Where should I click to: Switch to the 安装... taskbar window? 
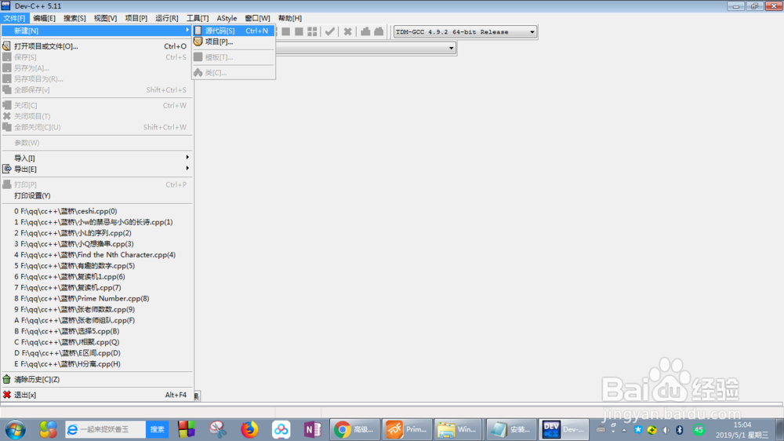tap(511, 429)
